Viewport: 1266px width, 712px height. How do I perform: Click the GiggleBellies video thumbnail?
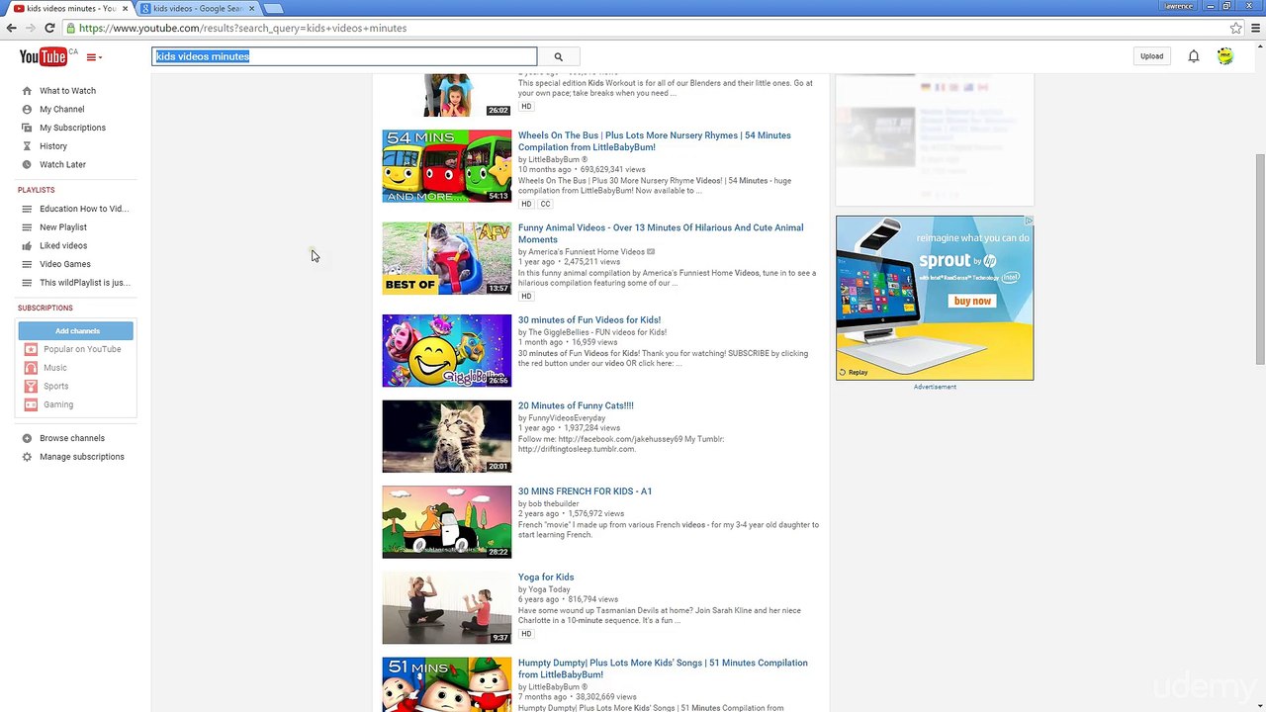coord(447,351)
